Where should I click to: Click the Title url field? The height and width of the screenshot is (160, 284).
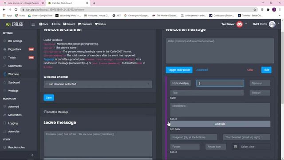coord(260,93)
